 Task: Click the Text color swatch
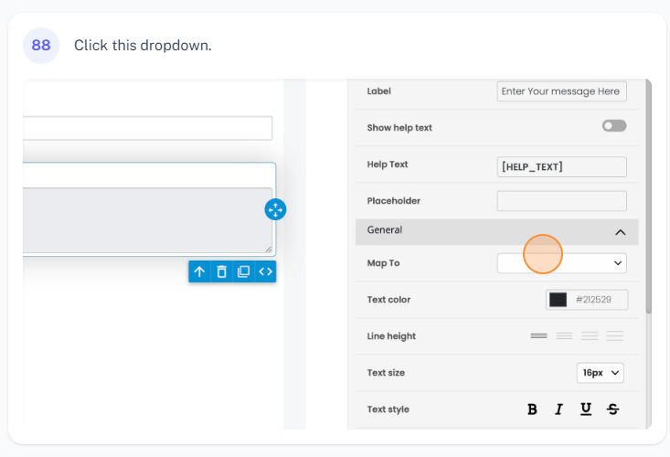pyautogui.click(x=558, y=300)
